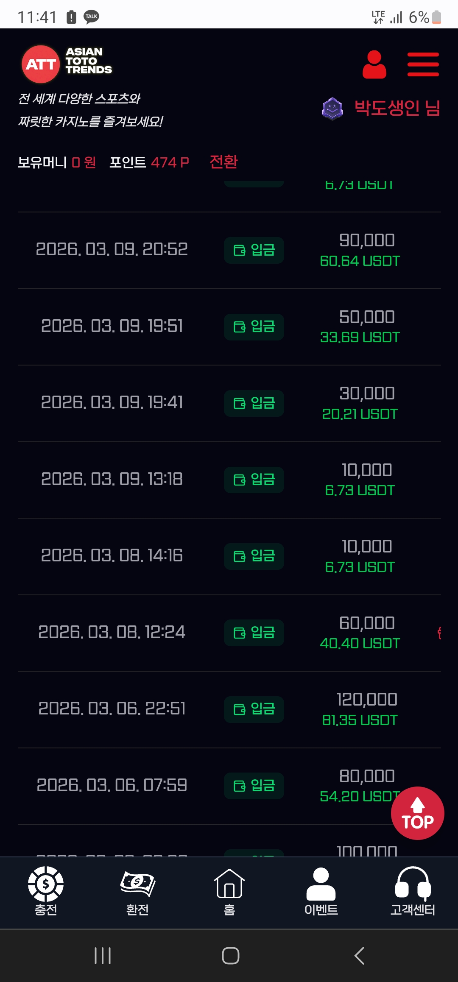Go to 홈 (home) tab
Screen dimensions: 458x982
point(229,890)
